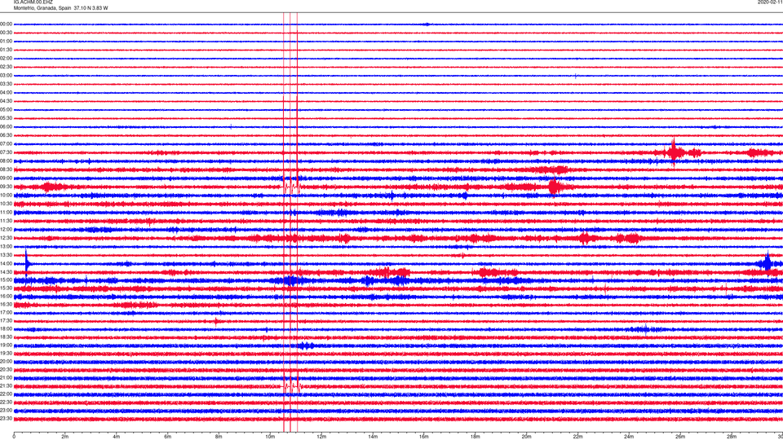Select the 15:00 time label
Image resolution: width=783 pixels, height=440 pixels.
[x=7, y=281]
